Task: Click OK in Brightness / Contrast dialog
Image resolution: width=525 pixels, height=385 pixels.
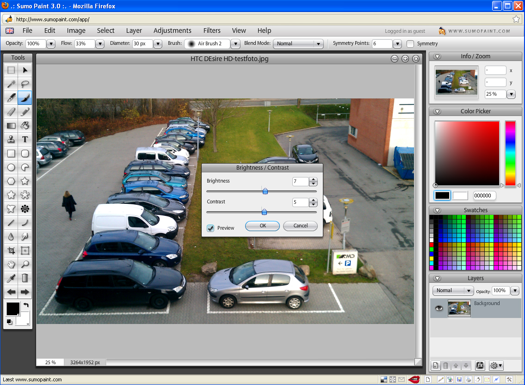Action: point(262,226)
